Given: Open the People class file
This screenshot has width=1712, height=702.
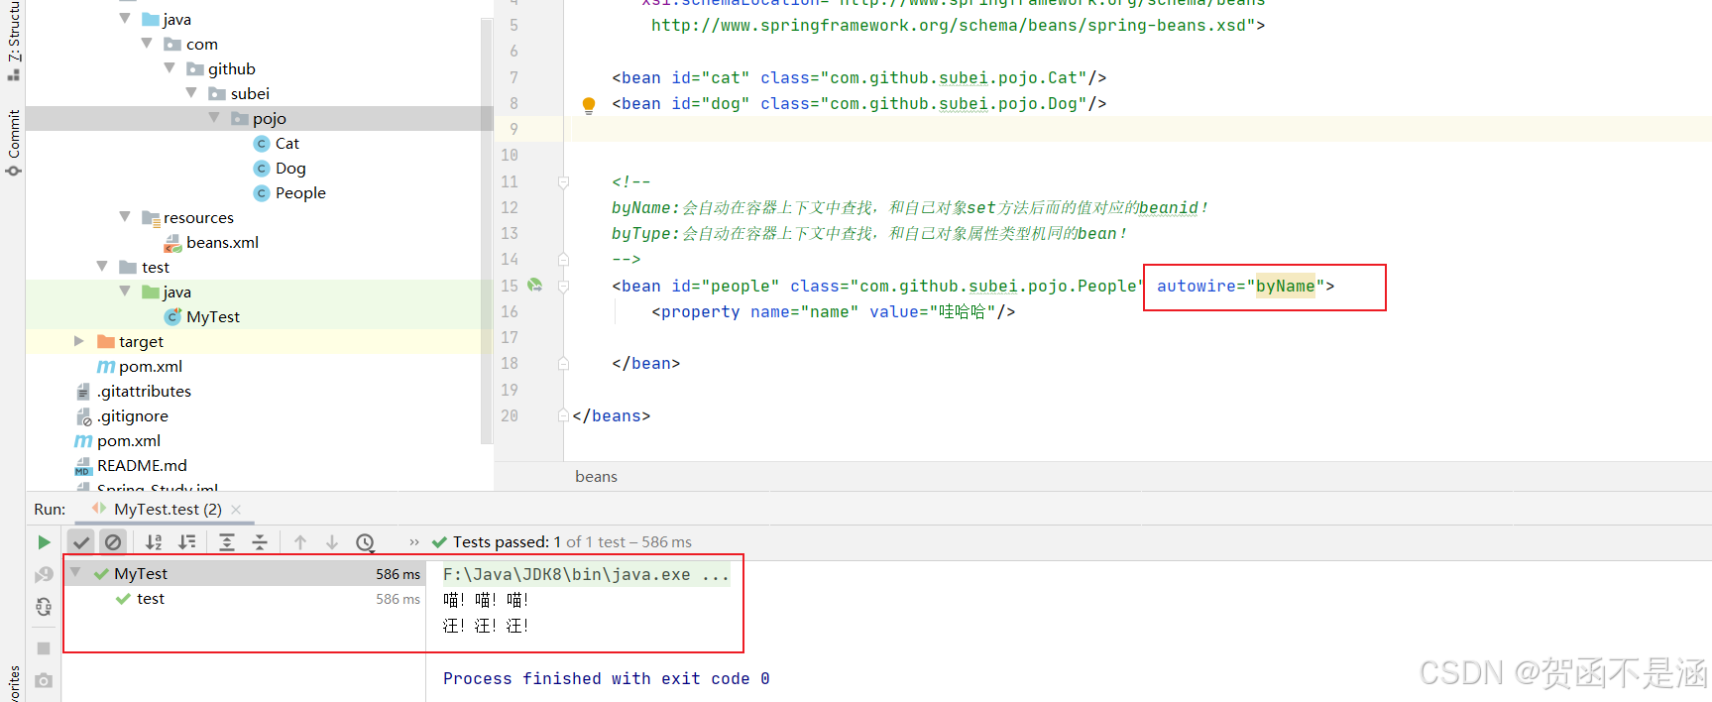Looking at the screenshot, I should (x=300, y=192).
